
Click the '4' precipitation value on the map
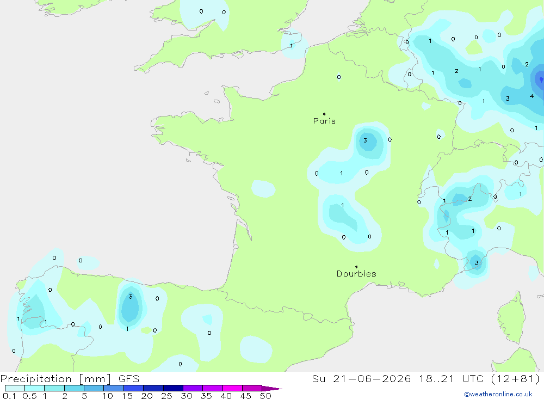pos(531,96)
